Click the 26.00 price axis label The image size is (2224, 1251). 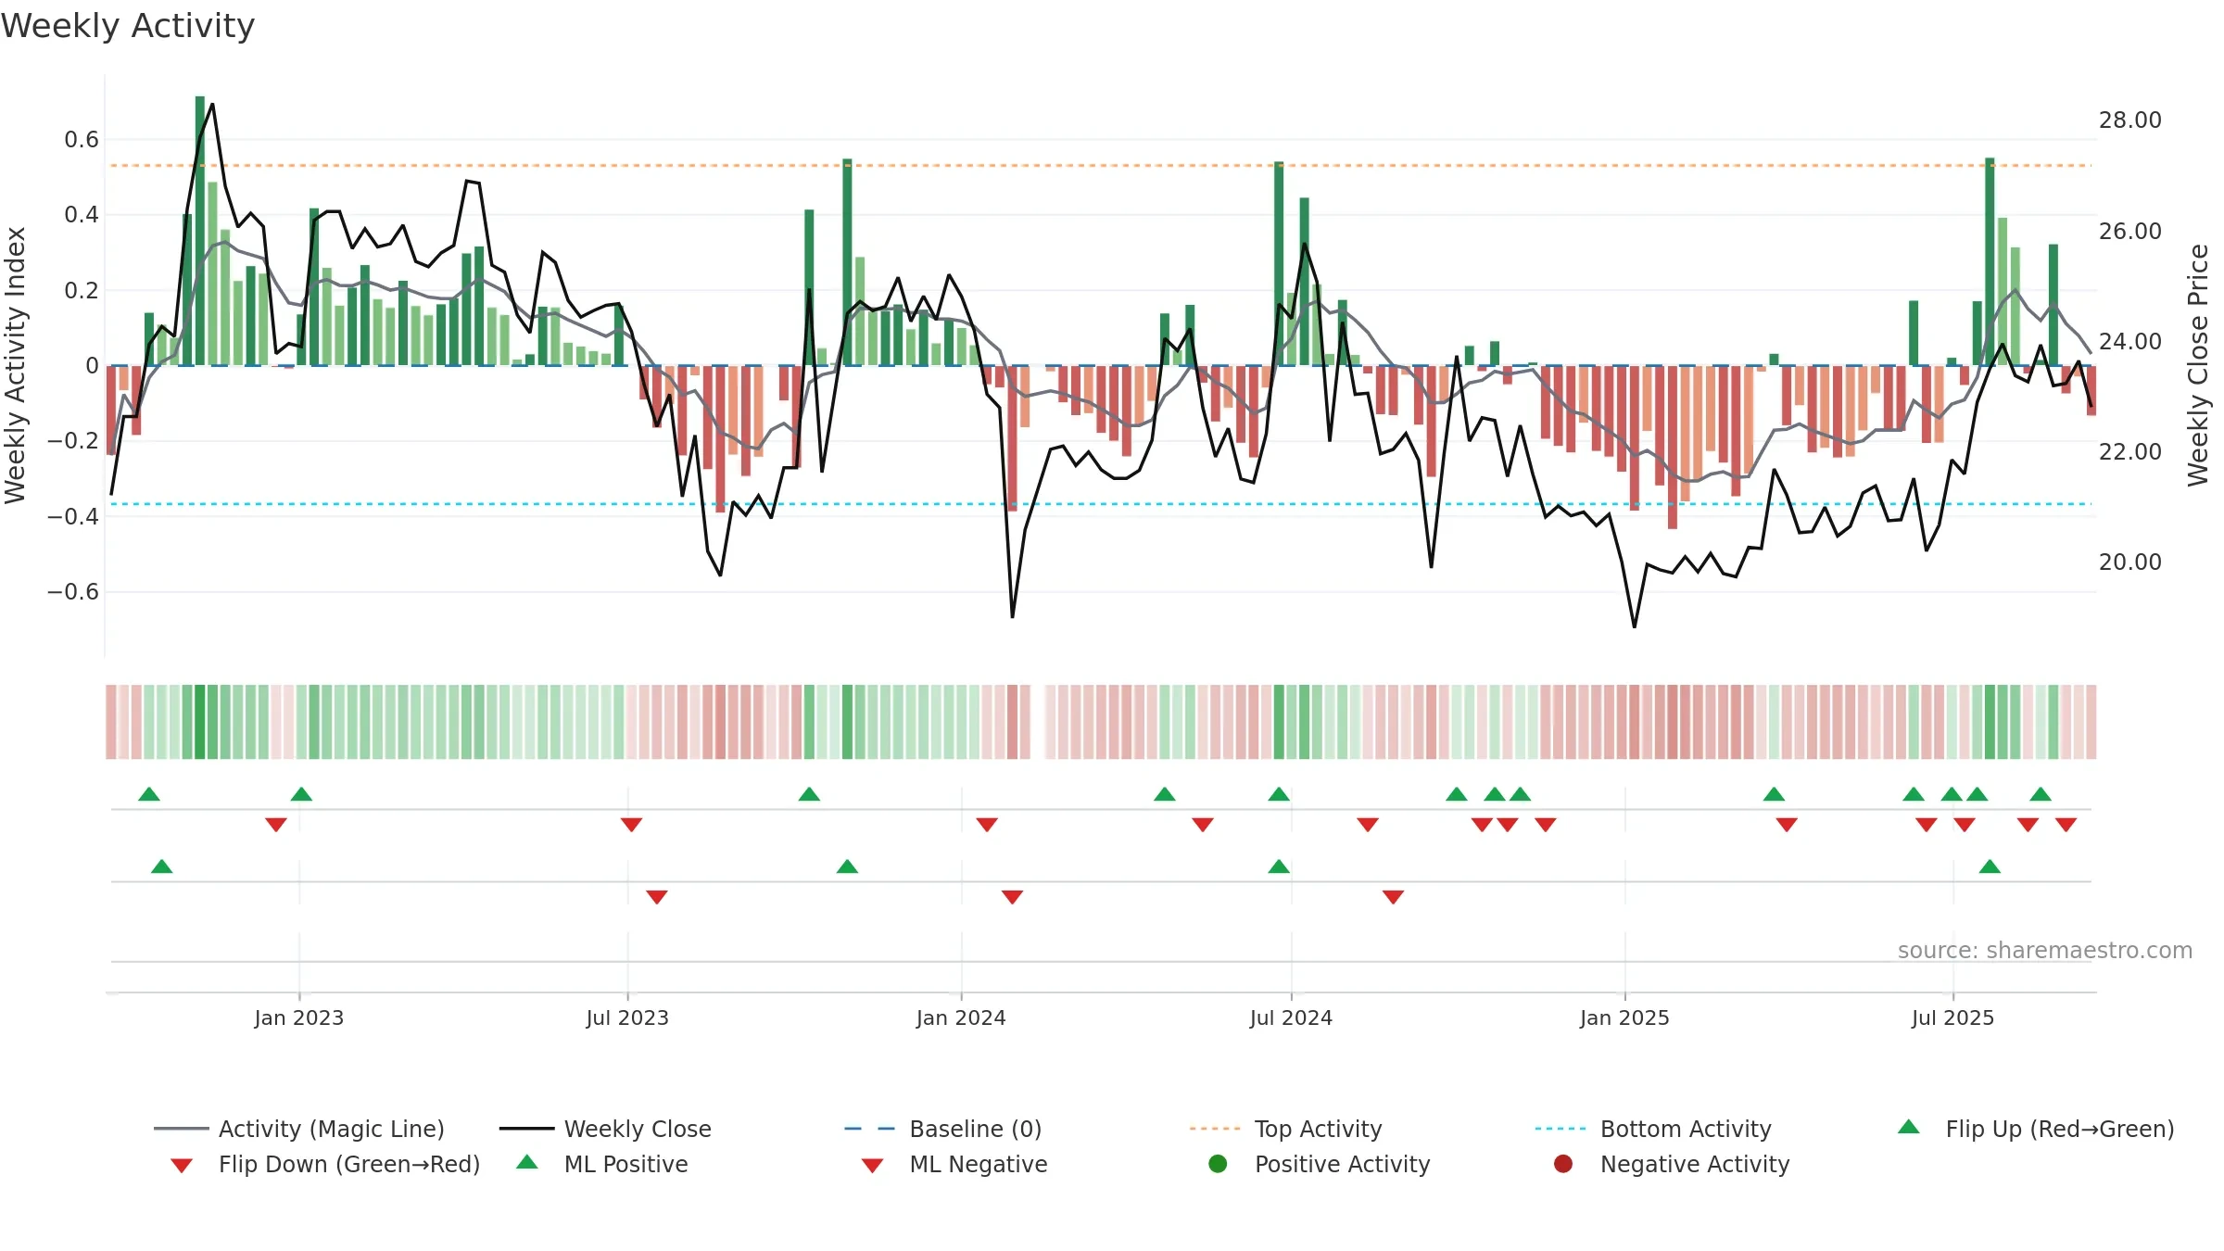point(2129,231)
